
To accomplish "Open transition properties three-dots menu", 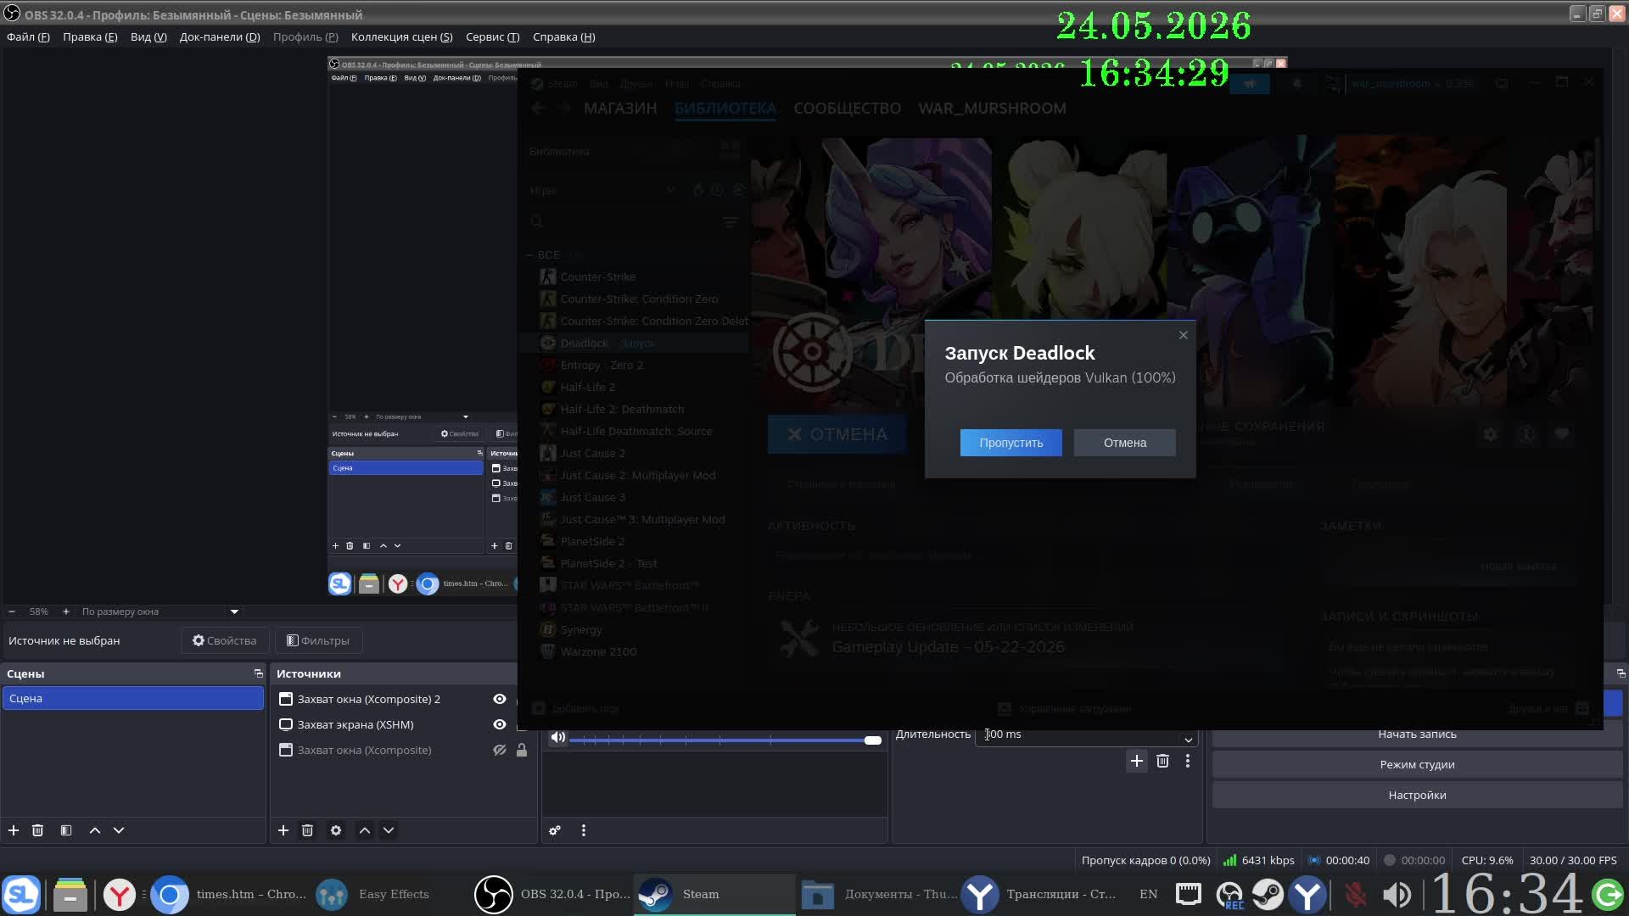I will click(1188, 761).
